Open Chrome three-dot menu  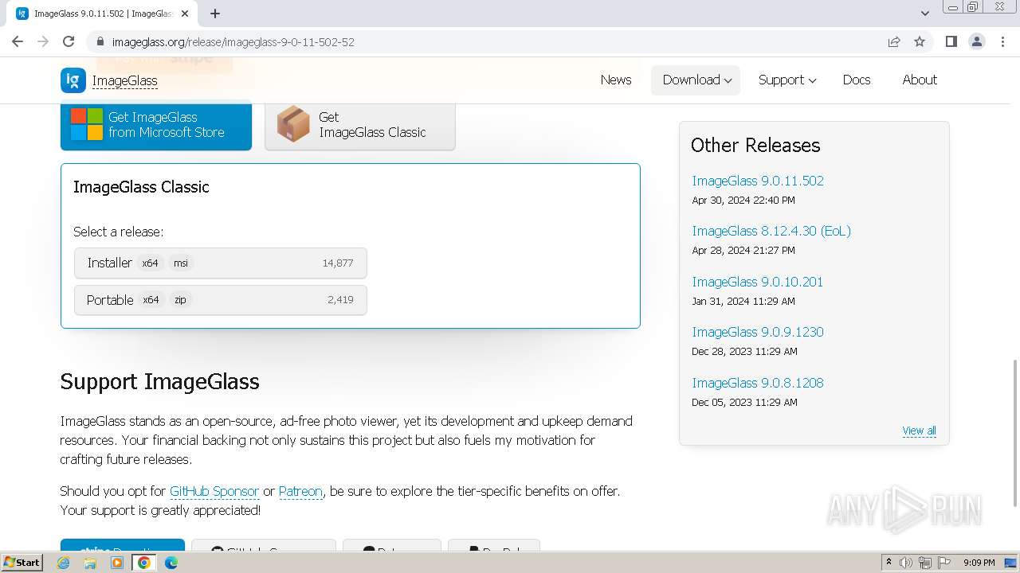1002,41
